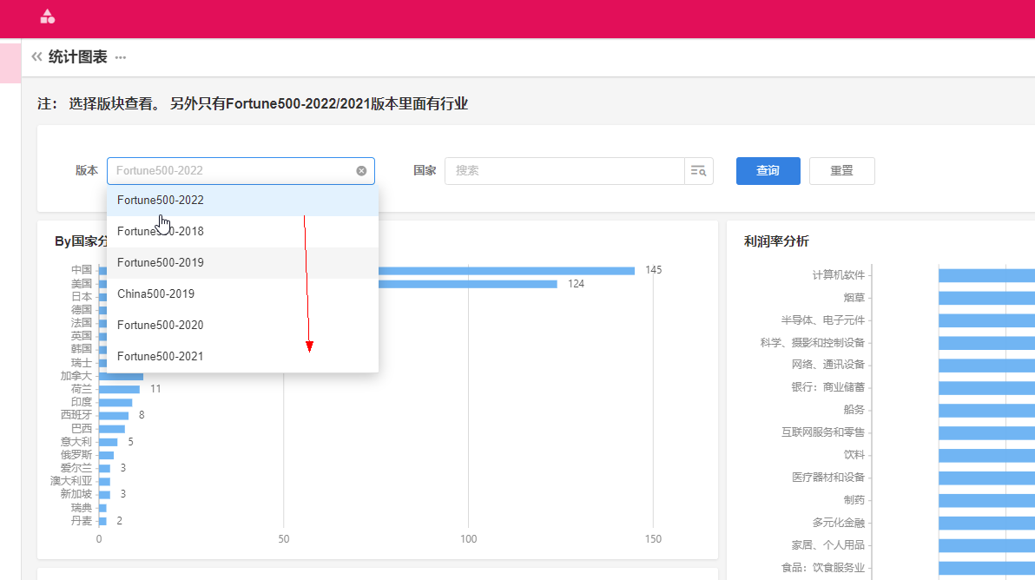Image resolution: width=1035 pixels, height=580 pixels.
Task: Click the app logo icon in header
Action: click(48, 16)
